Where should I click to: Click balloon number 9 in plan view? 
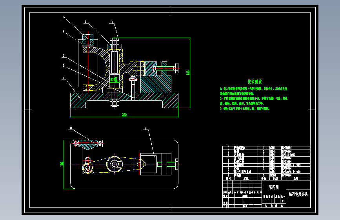146,128
